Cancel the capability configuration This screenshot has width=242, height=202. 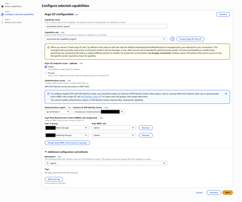tap(199, 193)
